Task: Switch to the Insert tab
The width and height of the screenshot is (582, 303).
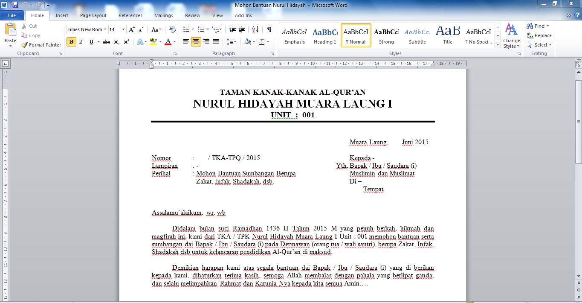Action: coord(62,15)
